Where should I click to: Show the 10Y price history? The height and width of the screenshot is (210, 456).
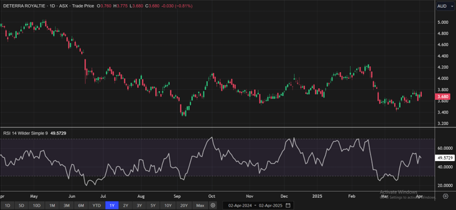[169, 205]
